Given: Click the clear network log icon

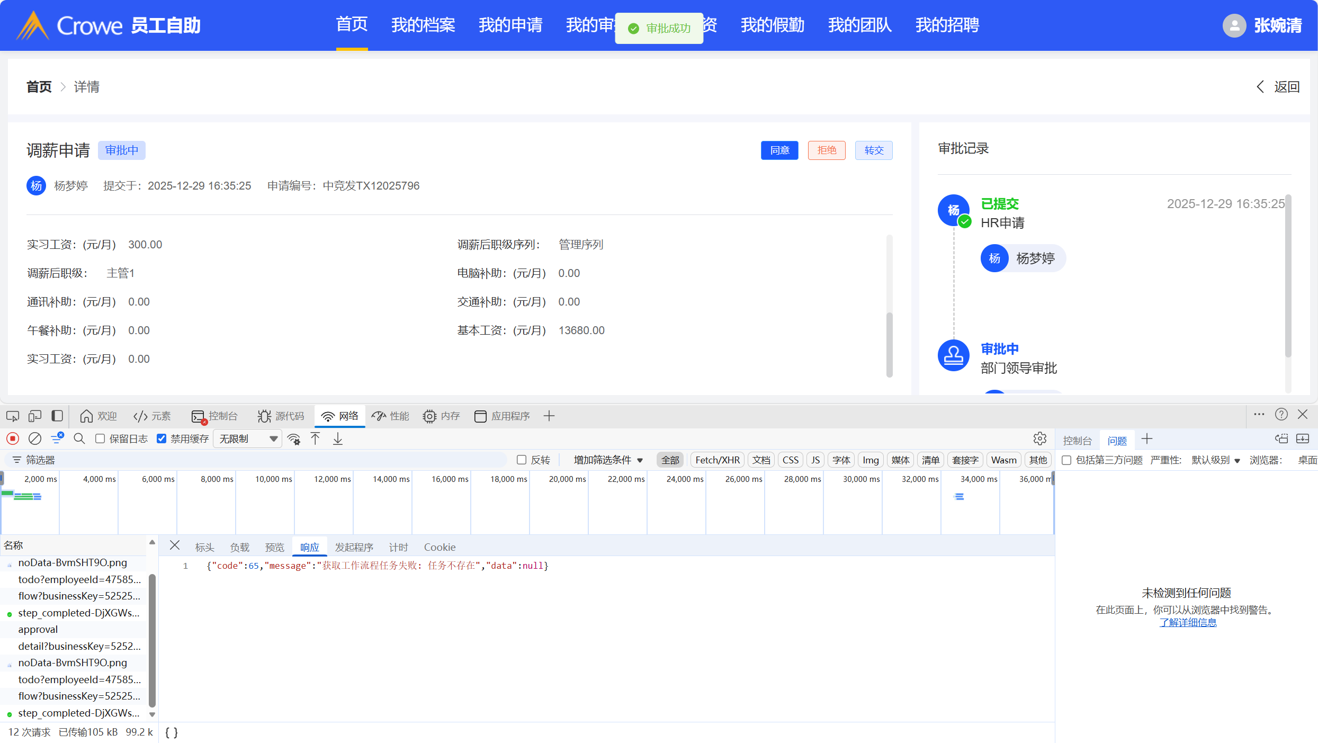Looking at the screenshot, I should tap(35, 438).
